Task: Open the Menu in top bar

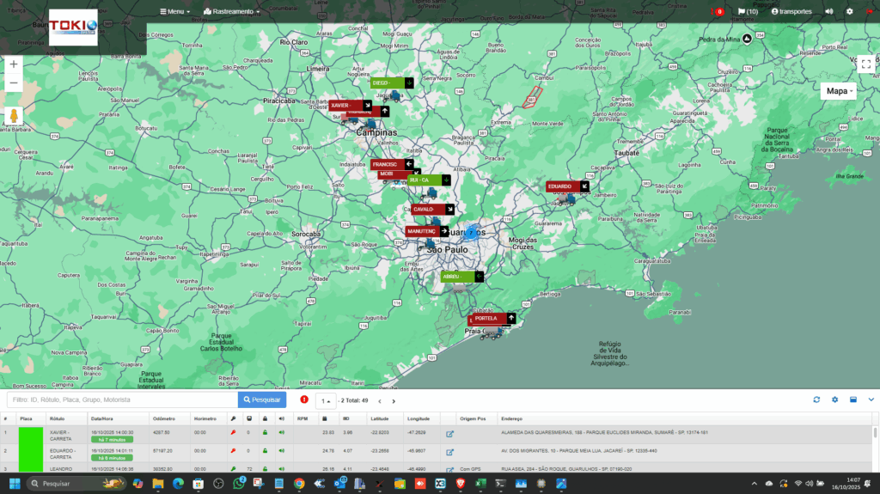Action: (176, 12)
